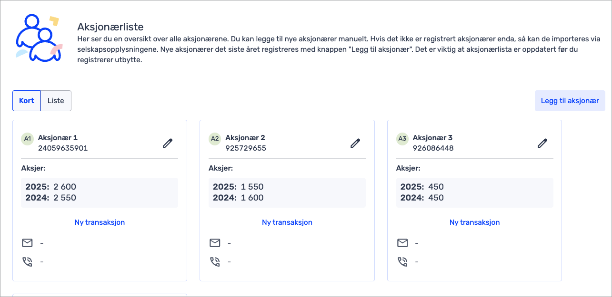Select the A2 avatar badge
The width and height of the screenshot is (612, 297).
[x=215, y=139]
